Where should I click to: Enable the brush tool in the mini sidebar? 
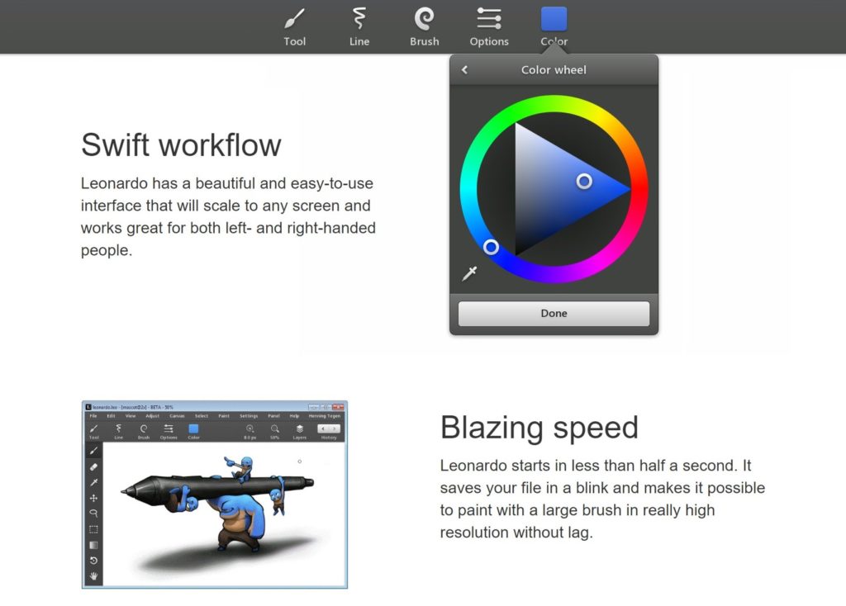[93, 450]
